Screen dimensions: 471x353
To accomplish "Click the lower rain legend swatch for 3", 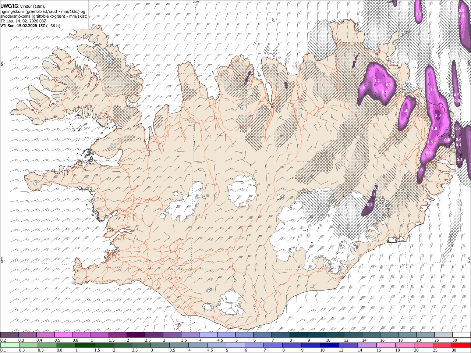I will (x=160, y=345).
